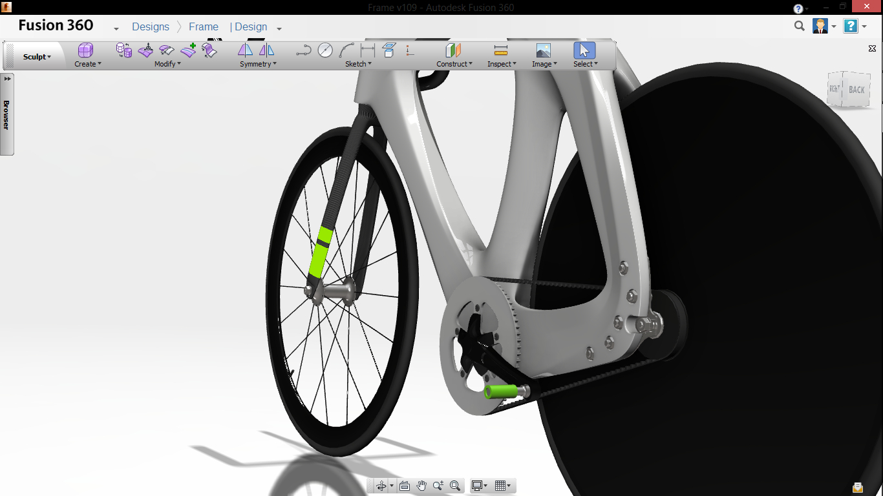The image size is (883, 496).
Task: Click the BACK face of the ViewCube
Action: (856, 90)
